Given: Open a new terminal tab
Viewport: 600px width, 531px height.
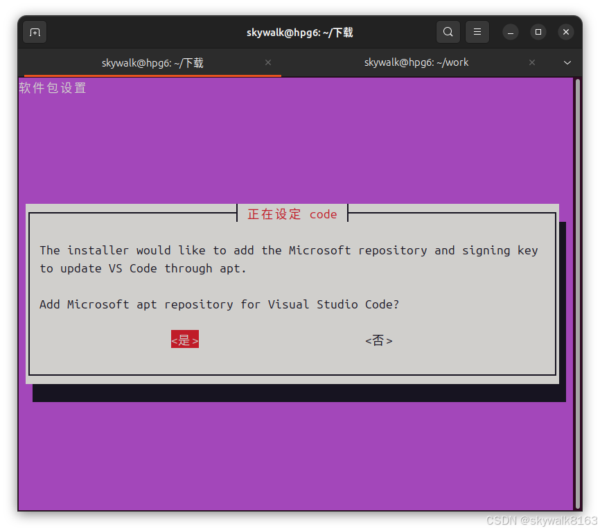Looking at the screenshot, I should pyautogui.click(x=35, y=32).
